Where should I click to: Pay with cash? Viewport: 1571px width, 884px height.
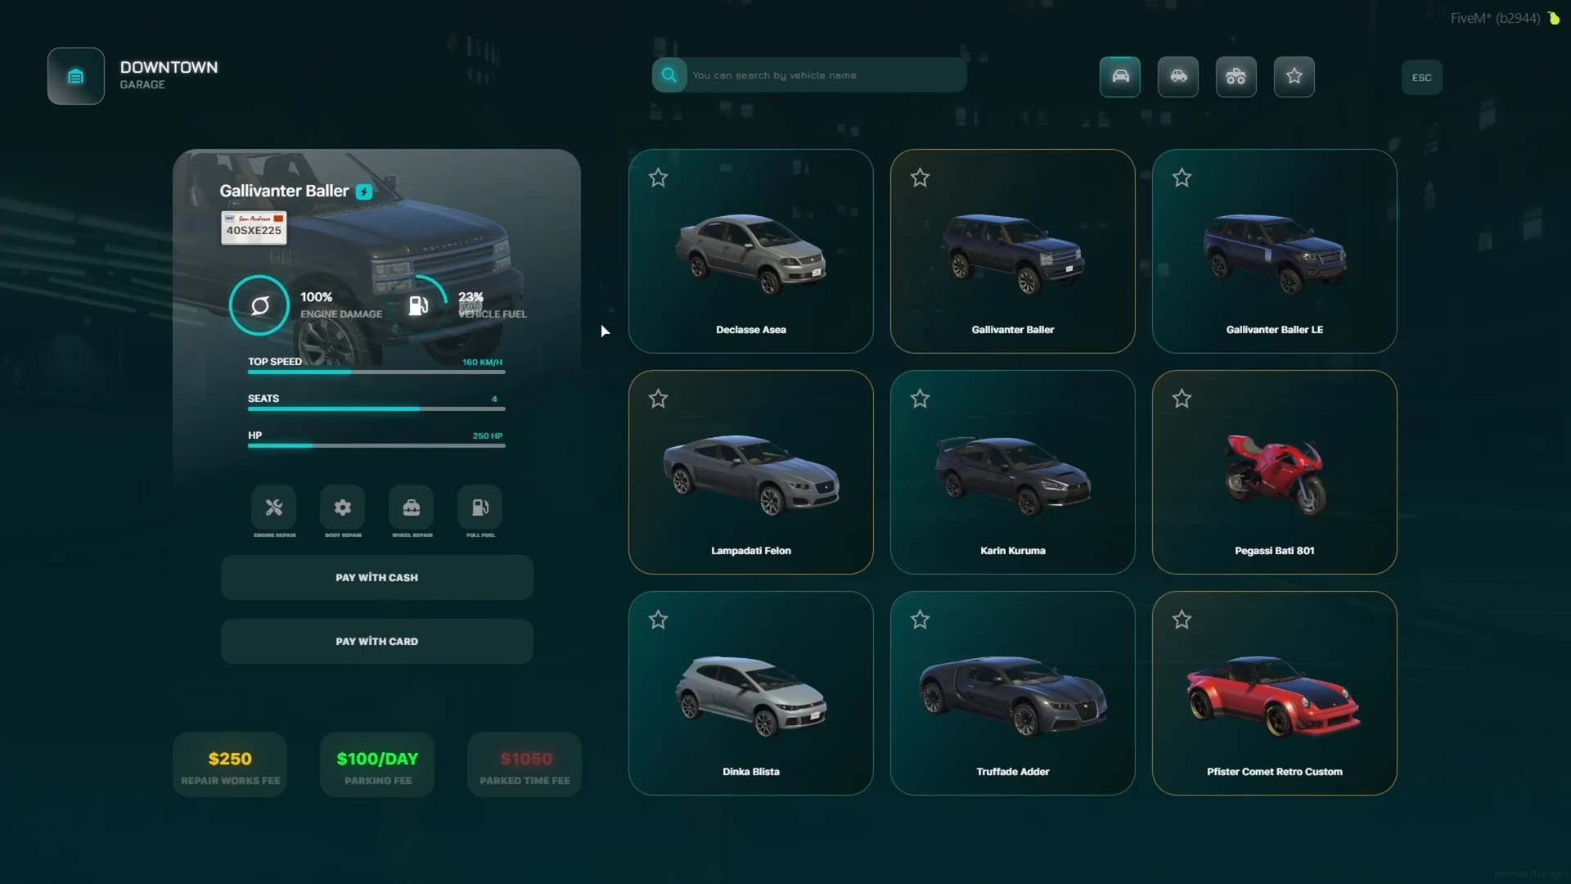[x=377, y=578]
